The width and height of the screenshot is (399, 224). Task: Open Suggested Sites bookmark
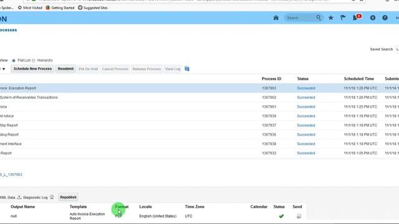point(93,7)
